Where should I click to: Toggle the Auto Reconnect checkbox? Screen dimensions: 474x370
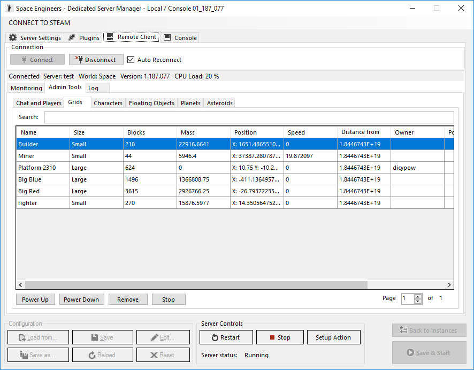(131, 60)
